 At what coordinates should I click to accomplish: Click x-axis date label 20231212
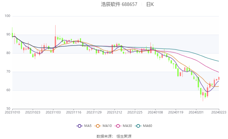click(115, 112)
